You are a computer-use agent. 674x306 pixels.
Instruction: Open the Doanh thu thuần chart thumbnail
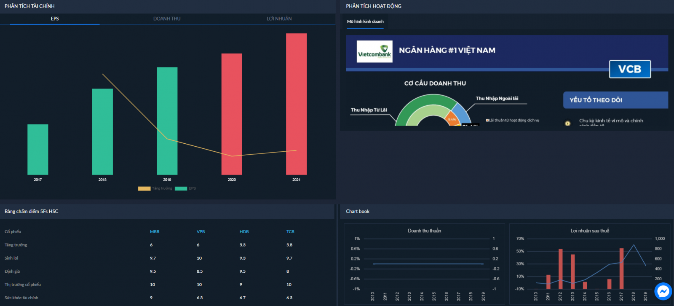coord(425,264)
